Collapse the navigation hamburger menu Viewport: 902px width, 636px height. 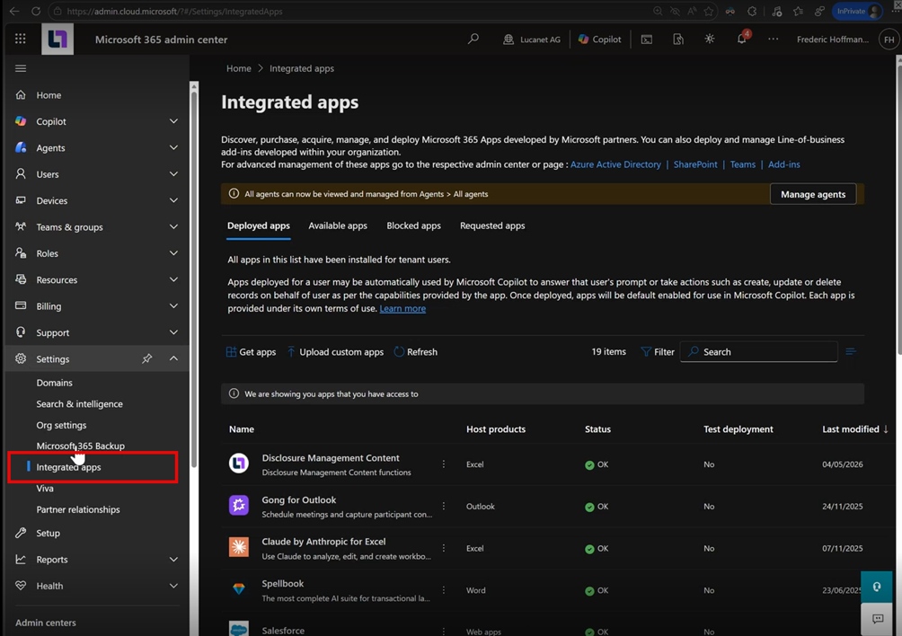click(x=21, y=68)
